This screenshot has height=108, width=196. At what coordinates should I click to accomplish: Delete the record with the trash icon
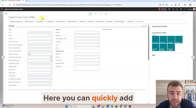106,14
